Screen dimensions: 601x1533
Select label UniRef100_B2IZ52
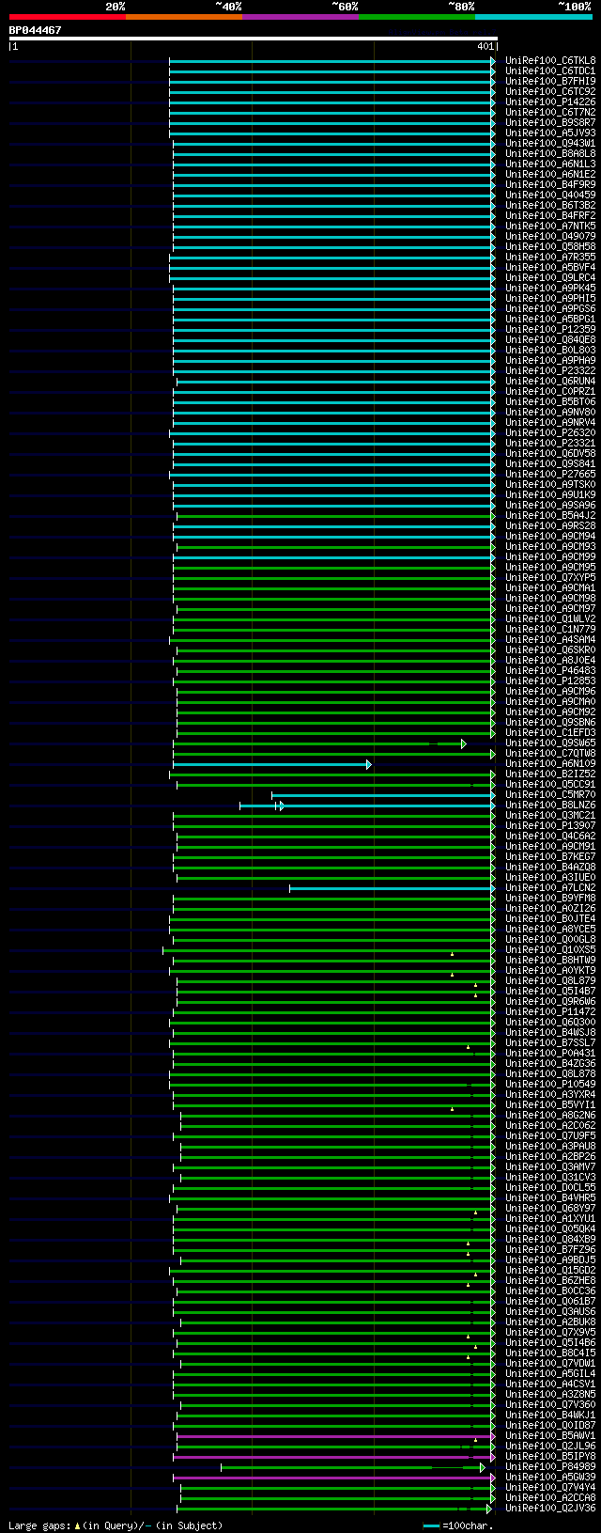click(550, 774)
